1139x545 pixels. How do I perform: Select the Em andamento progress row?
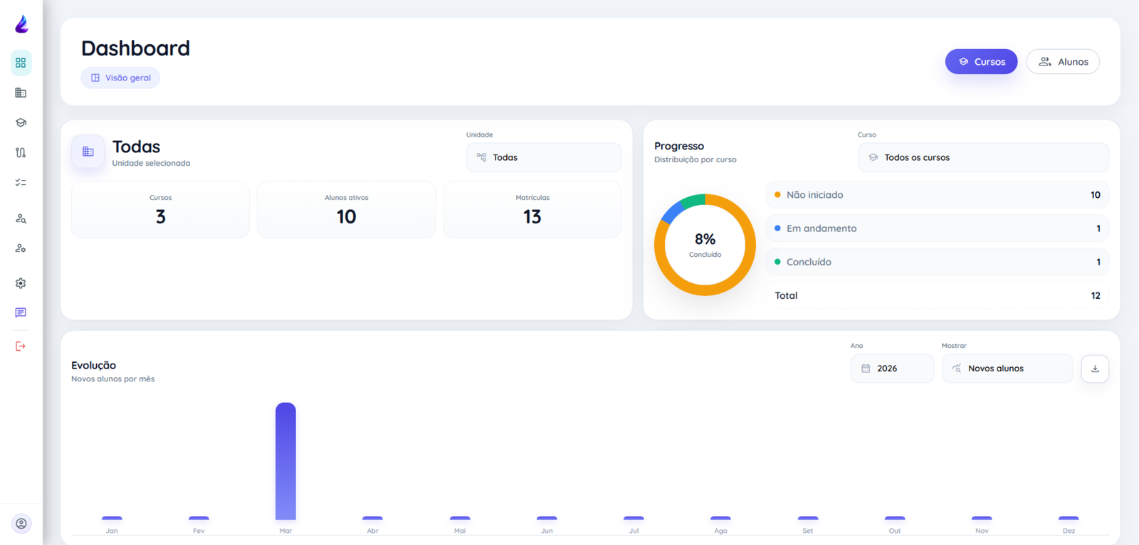[x=937, y=228]
